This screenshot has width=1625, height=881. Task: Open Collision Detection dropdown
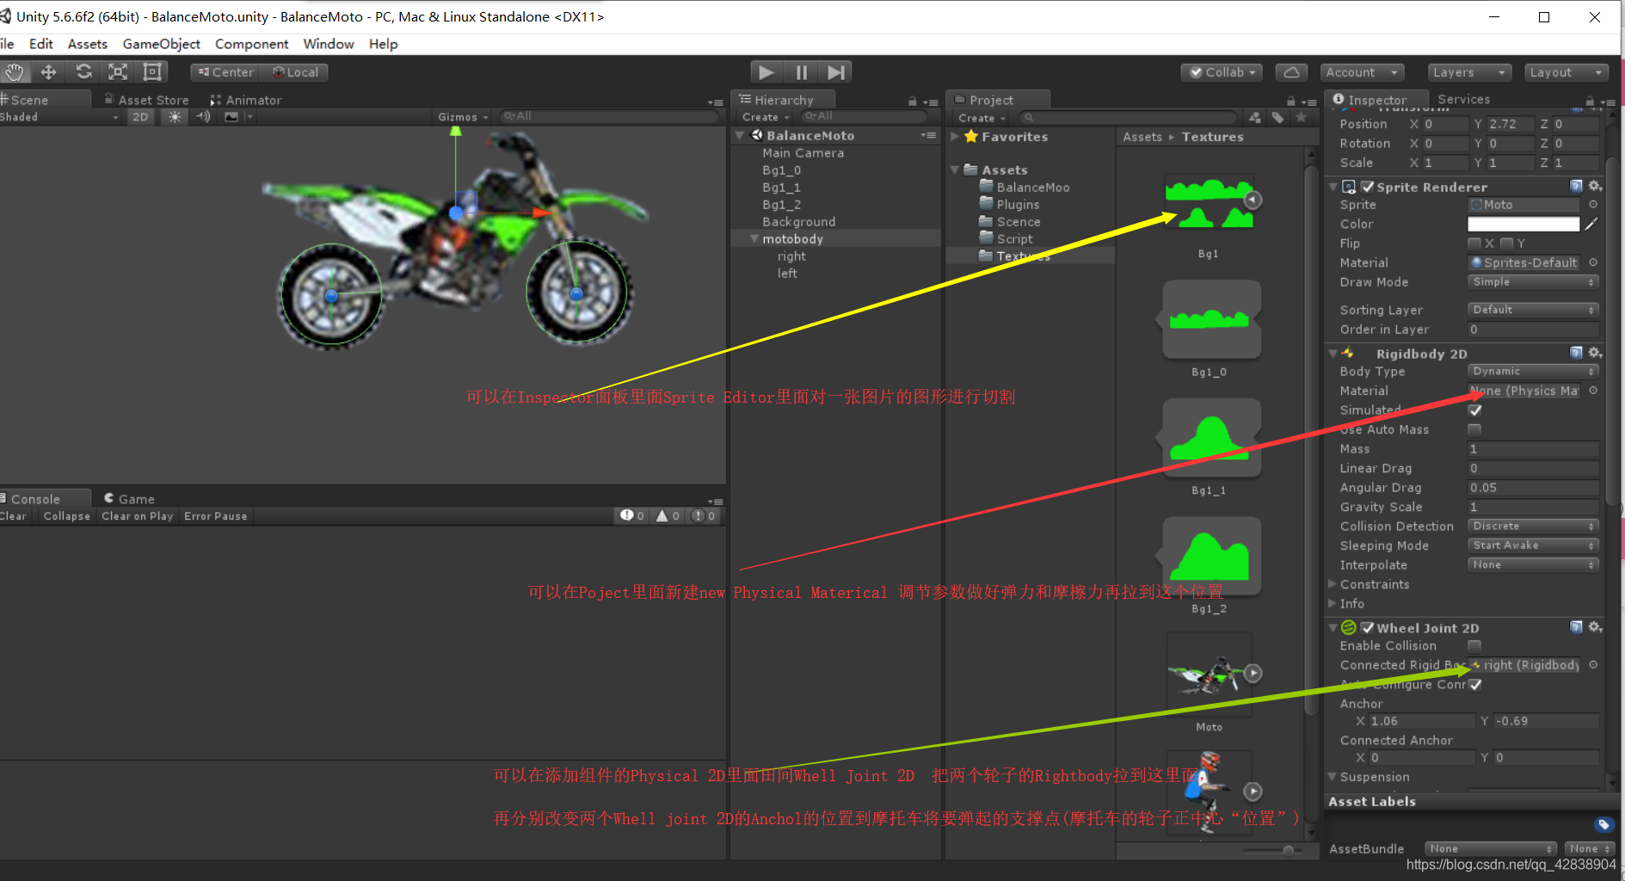pos(1532,527)
